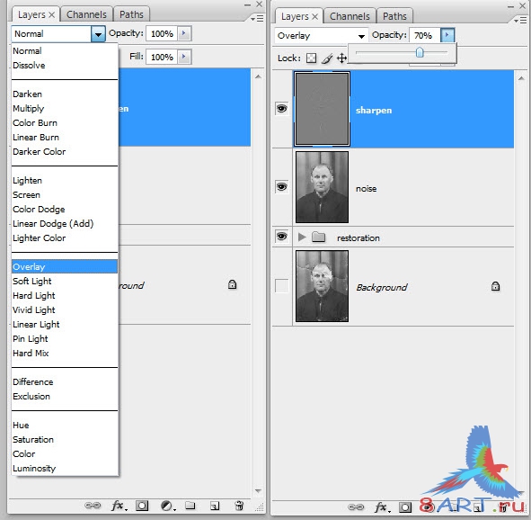The image size is (531, 520).
Task: Create new layer icon in left panel
Action: (215, 506)
